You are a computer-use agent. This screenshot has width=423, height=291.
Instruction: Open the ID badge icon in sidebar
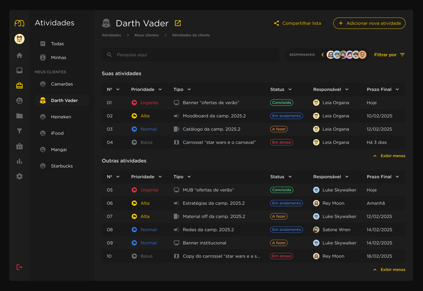(x=19, y=146)
